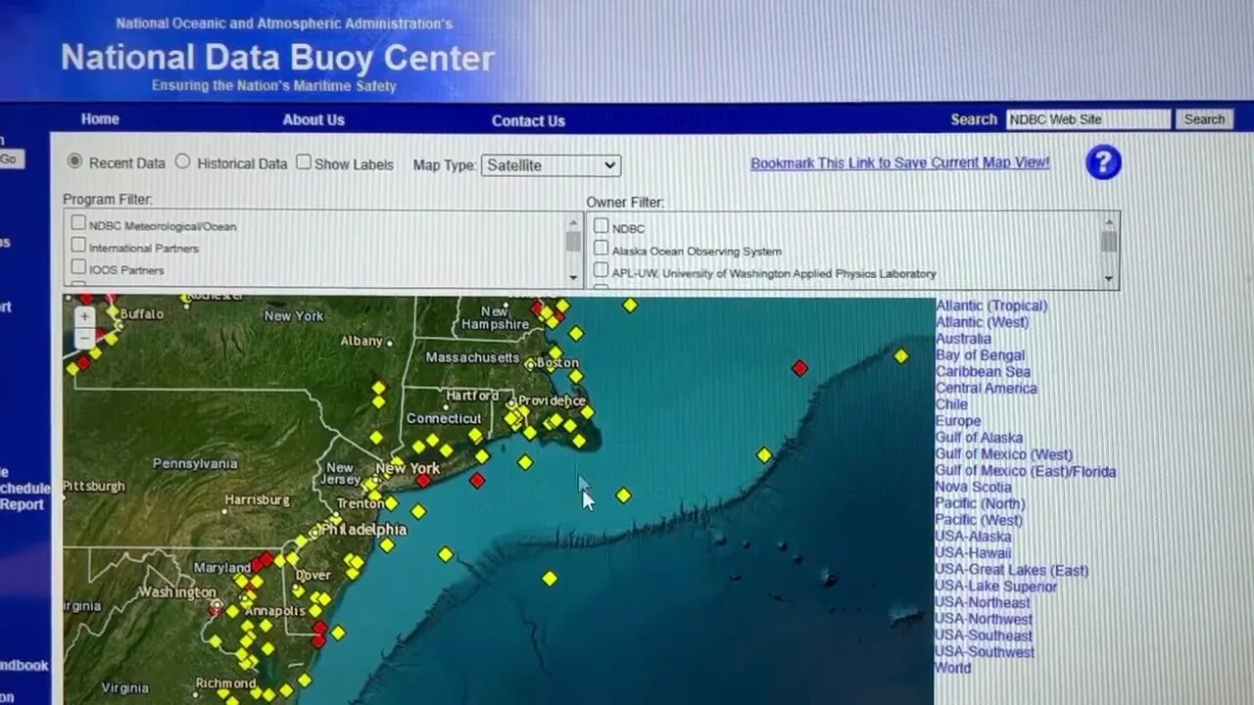This screenshot has width=1254, height=705.
Task: Select the Recent Data radio button
Action: coord(74,162)
